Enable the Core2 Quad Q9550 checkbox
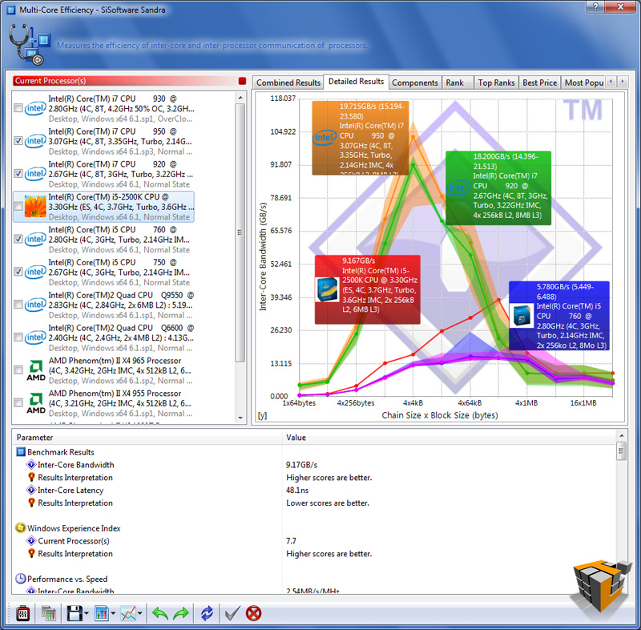Image resolution: width=641 pixels, height=630 pixels. pyautogui.click(x=18, y=305)
